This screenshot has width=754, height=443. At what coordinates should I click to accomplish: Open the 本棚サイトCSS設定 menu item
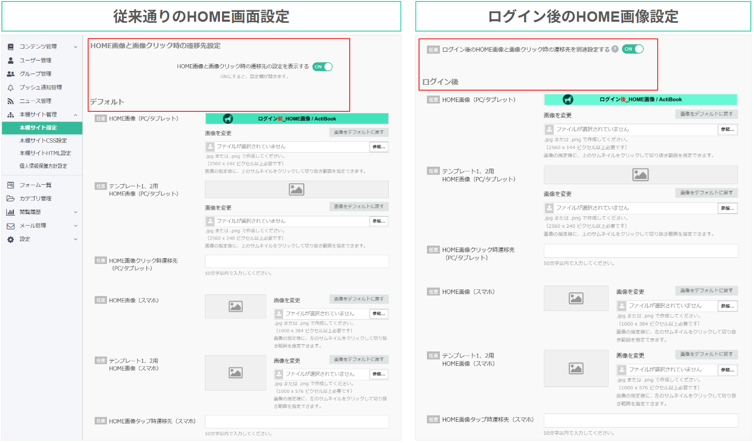click(43, 141)
